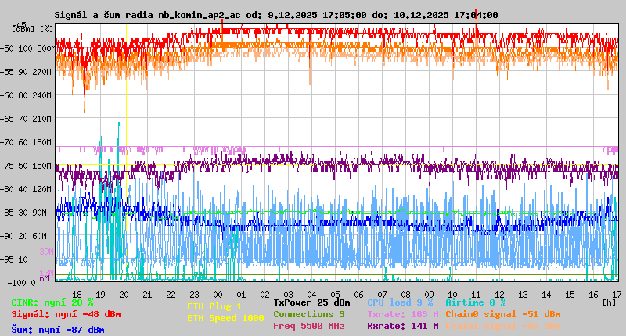This screenshot has width=626, height=336.
Task: Select the 'Chain1 signal -53 dBm' legend entry
Action: tap(503, 326)
